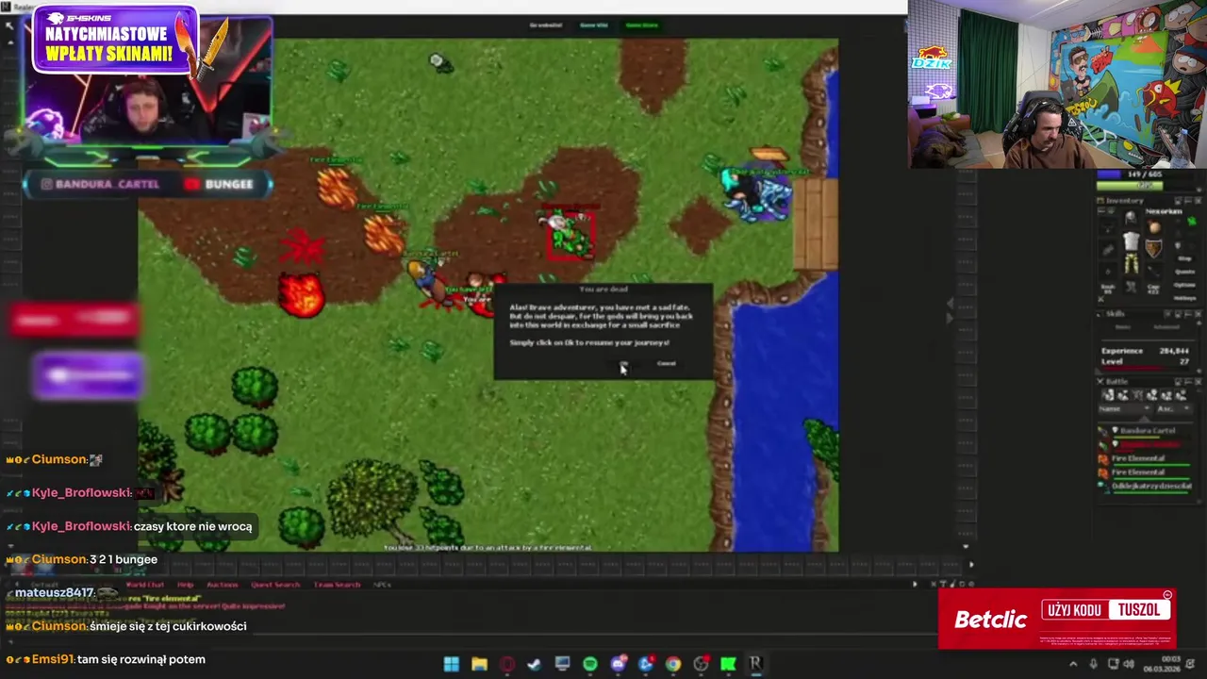Toggle the second Battle filter icon (hide NPCs)

coord(1122,395)
